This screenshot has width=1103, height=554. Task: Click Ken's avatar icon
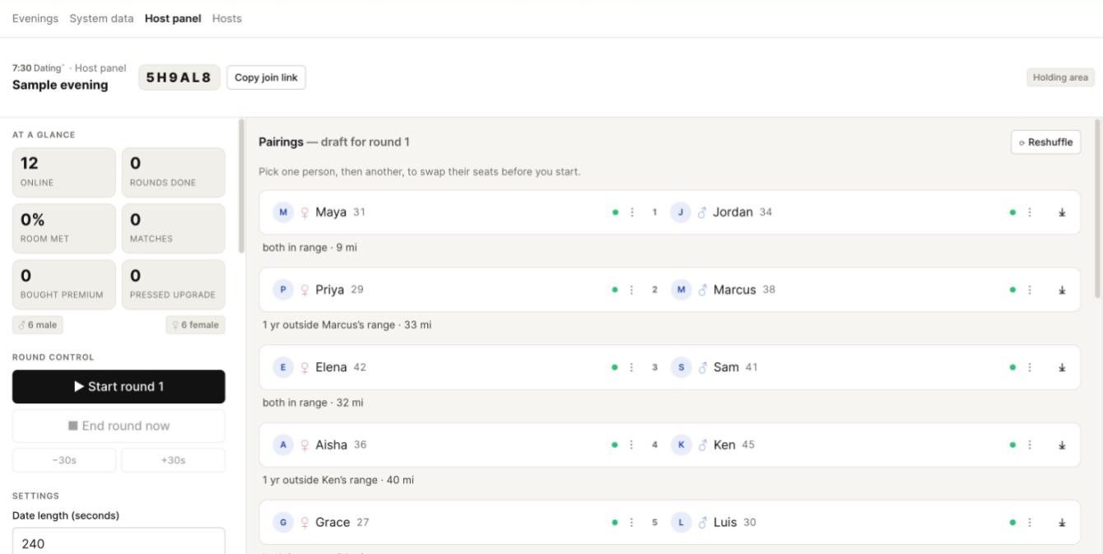tap(681, 445)
